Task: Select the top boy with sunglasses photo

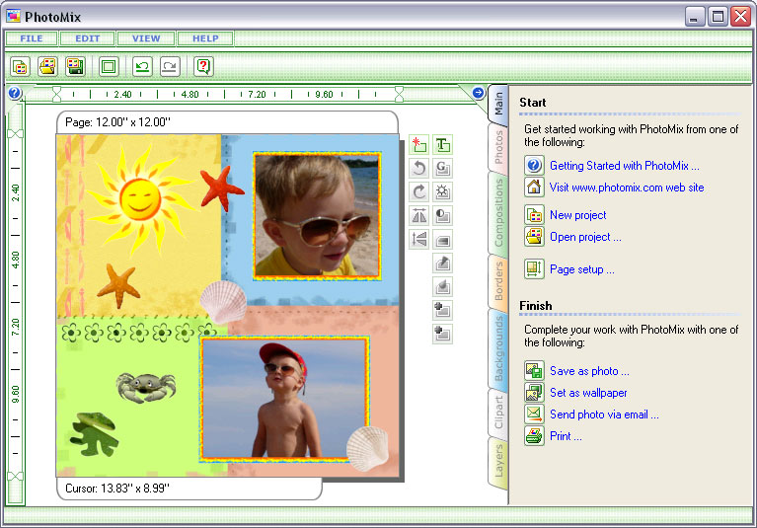Action: 316,215
